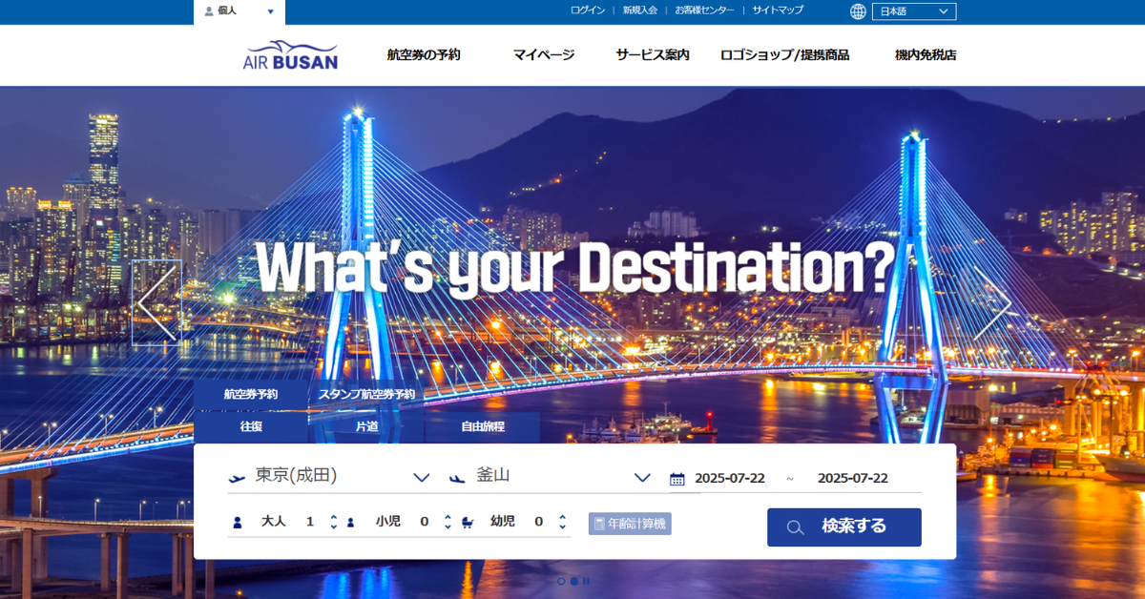Open the 年齢計算機 age calculator
Image resolution: width=1145 pixels, height=599 pixels.
click(630, 523)
